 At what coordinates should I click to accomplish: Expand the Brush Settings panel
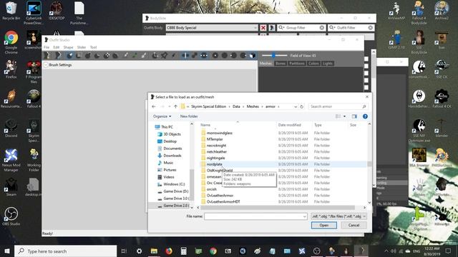tap(46, 65)
